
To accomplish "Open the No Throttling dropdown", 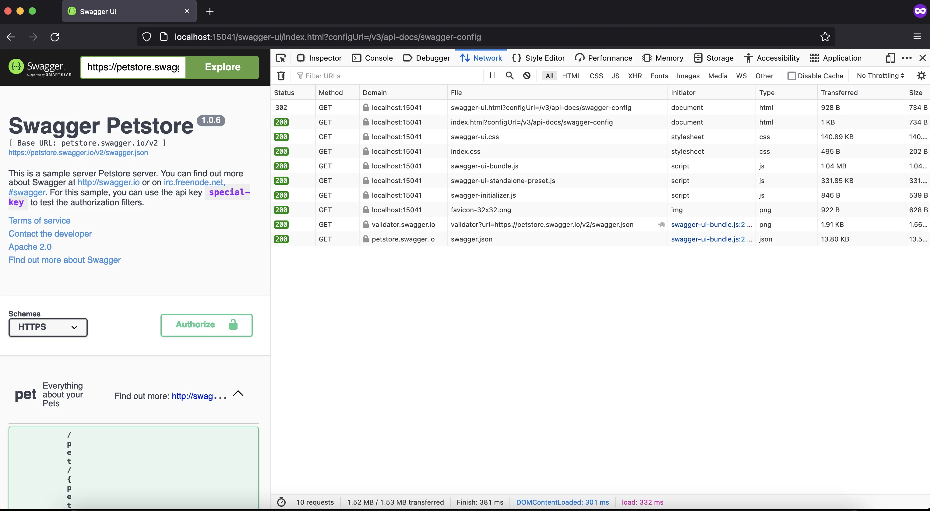I will (880, 76).
